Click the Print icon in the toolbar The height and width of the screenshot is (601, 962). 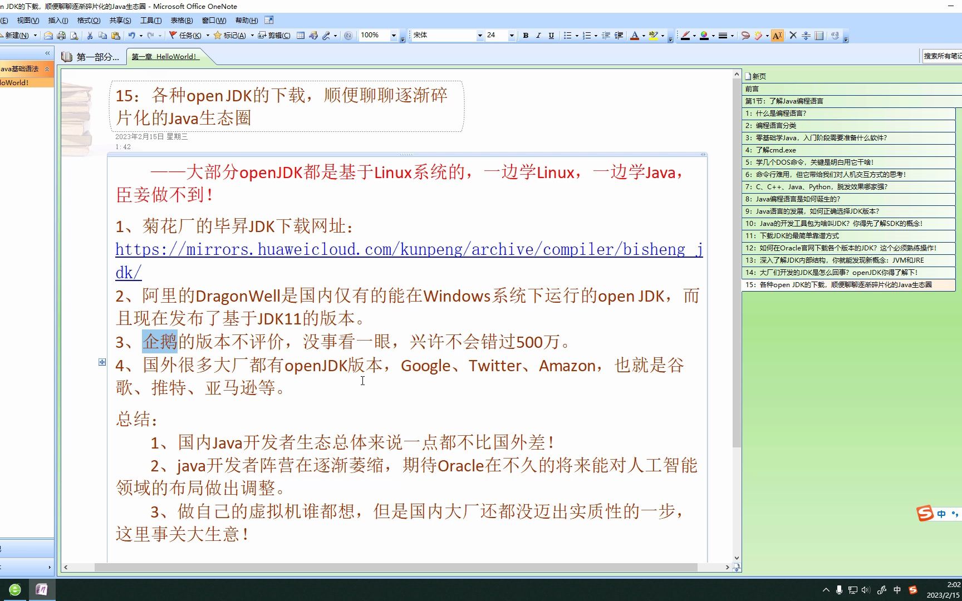click(61, 36)
